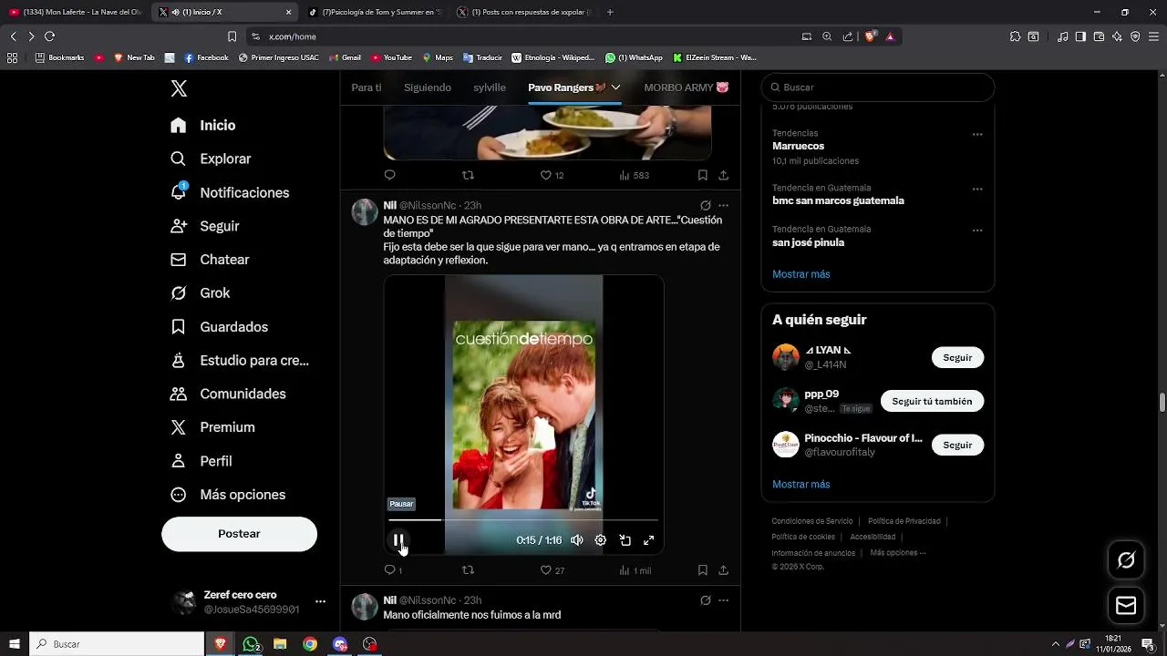The image size is (1167, 656).
Task: Click Seguir tú también for ppp_09
Action: tap(932, 402)
